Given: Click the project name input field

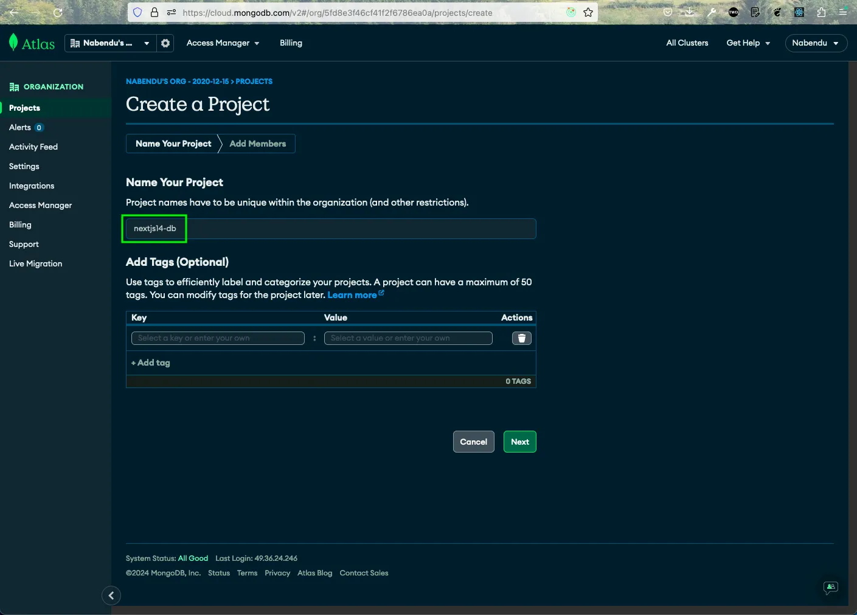Looking at the screenshot, I should [x=331, y=229].
